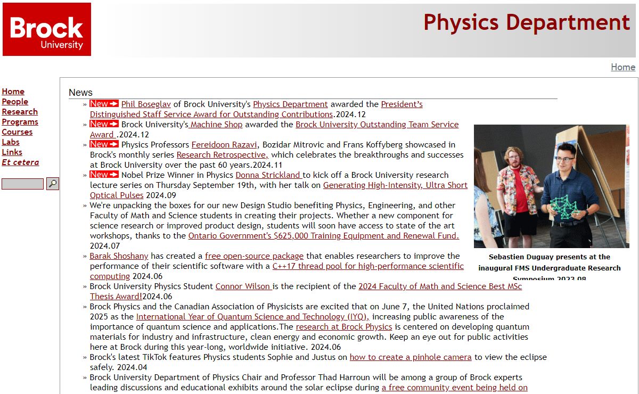Click the Sebastien Duguay photo caption
Viewport: 639px width, 394px height.
tap(550, 268)
